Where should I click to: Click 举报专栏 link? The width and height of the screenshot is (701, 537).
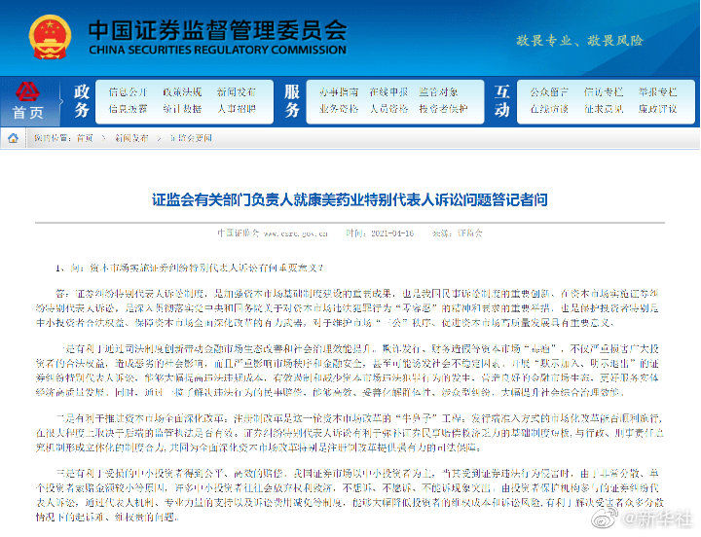pyautogui.click(x=655, y=92)
